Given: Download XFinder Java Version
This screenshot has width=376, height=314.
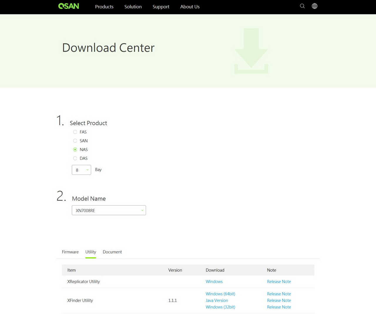Looking at the screenshot, I should click(x=217, y=300).
